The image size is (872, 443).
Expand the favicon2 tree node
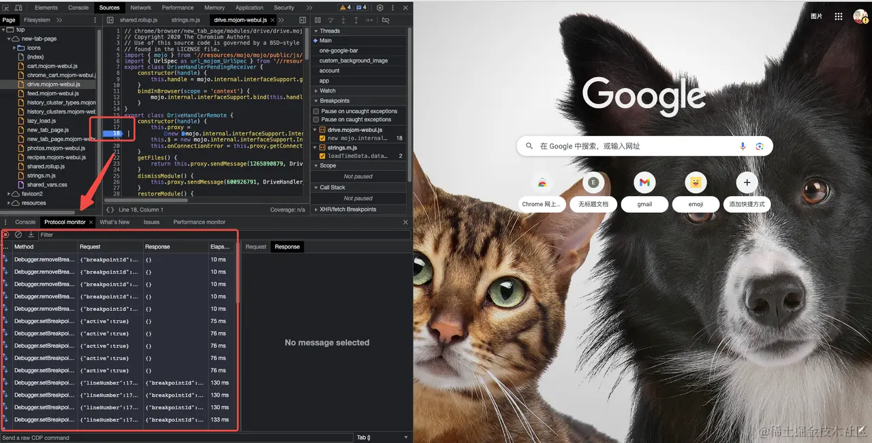point(8,194)
